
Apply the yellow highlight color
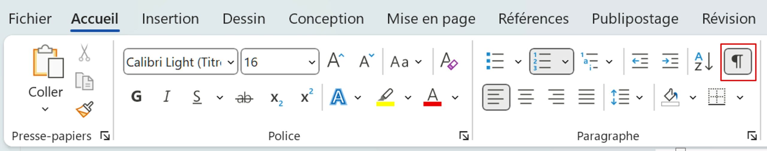point(385,97)
